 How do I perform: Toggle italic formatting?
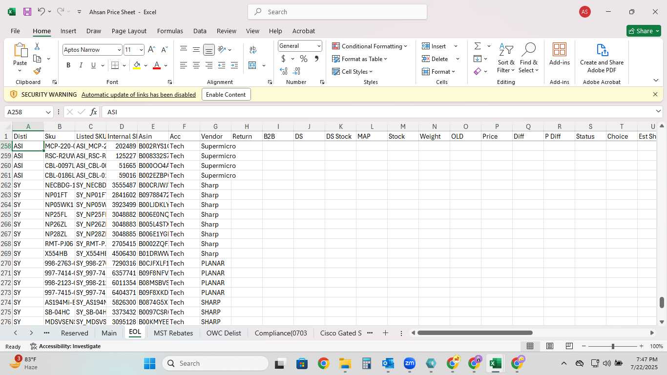[81, 65]
